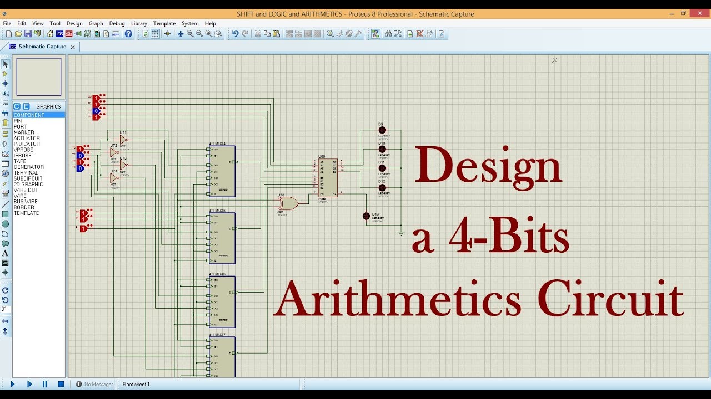The width and height of the screenshot is (711, 399).
Task: Stop the simulation
Action: [x=61, y=384]
